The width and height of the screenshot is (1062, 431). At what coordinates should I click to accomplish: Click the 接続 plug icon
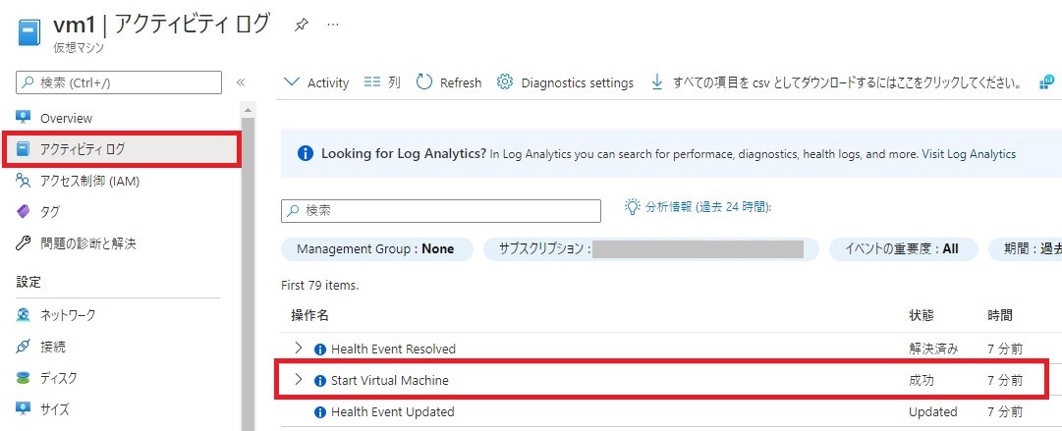click(x=24, y=347)
